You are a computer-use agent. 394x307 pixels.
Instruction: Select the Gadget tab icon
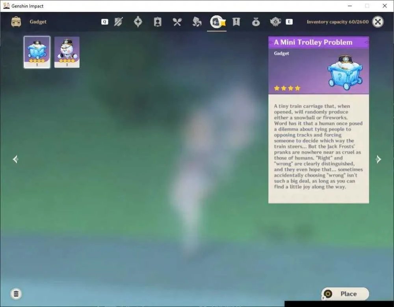[217, 22]
